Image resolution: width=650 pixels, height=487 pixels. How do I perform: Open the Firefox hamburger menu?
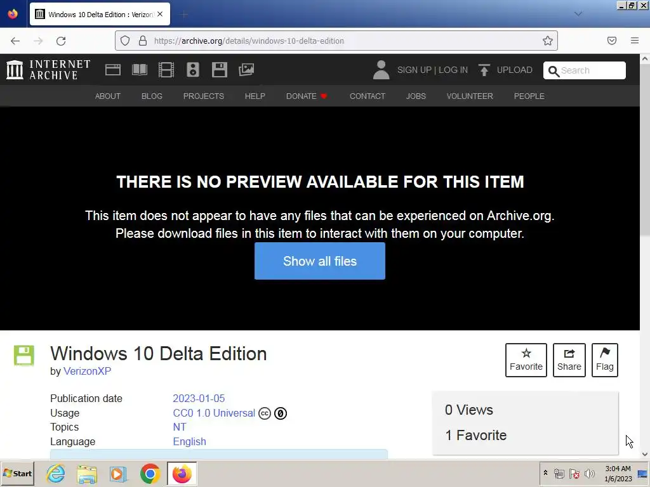tap(635, 41)
